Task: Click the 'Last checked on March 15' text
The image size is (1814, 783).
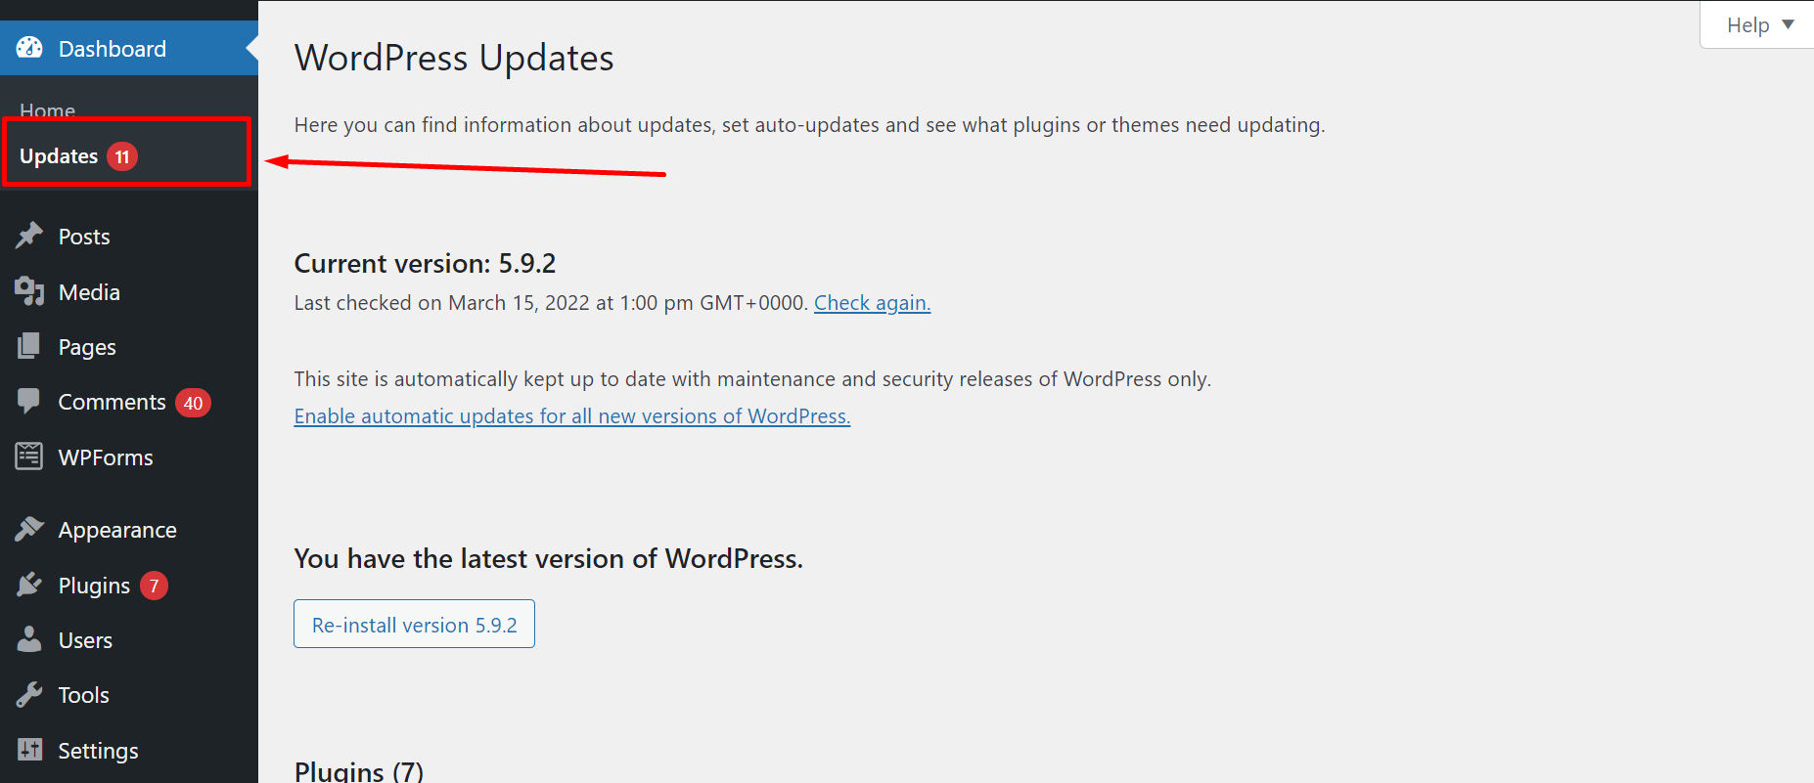Action: [551, 303]
